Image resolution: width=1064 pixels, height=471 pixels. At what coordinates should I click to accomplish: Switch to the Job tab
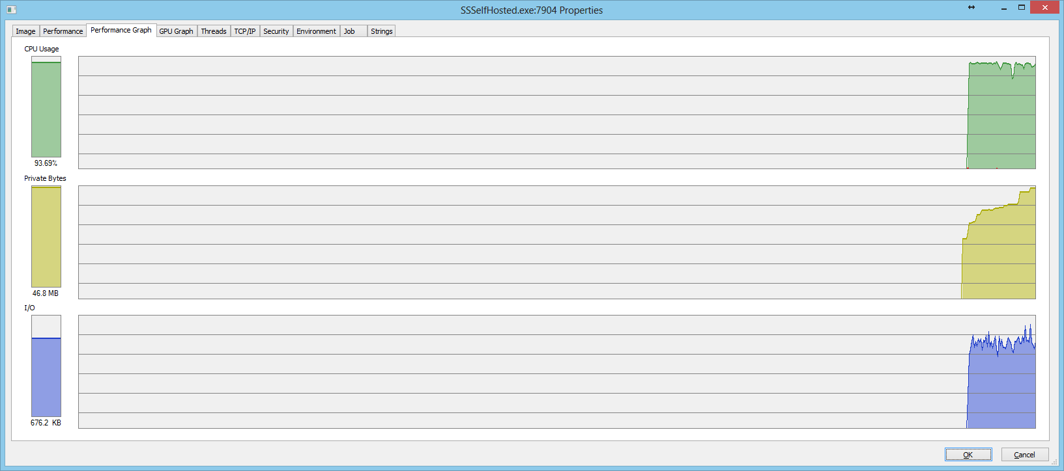coord(350,31)
